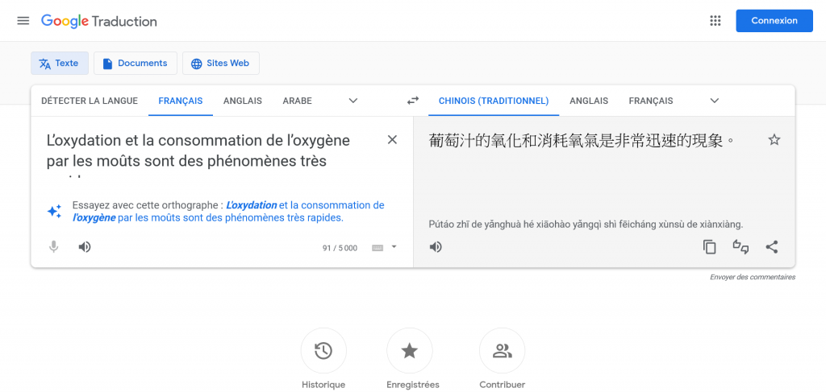Click the Connexion sign-in button
Image resolution: width=826 pixels, height=392 pixels.
tap(774, 21)
